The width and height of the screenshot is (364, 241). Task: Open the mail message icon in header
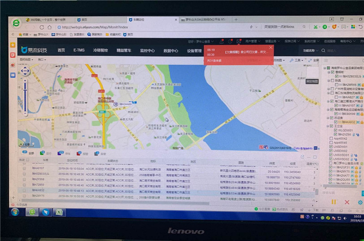pyautogui.click(x=239, y=41)
